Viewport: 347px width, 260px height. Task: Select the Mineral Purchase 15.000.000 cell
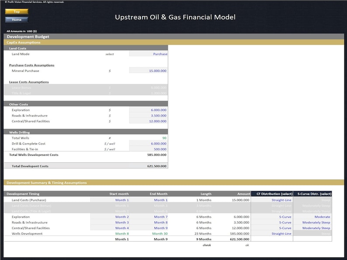point(149,71)
